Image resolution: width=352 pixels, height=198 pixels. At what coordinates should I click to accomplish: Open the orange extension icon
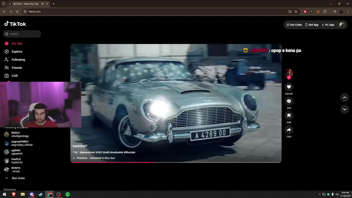click(318, 12)
